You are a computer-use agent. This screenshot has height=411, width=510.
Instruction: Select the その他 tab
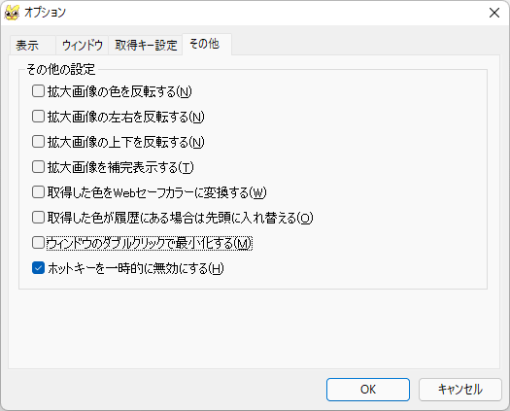(x=207, y=44)
